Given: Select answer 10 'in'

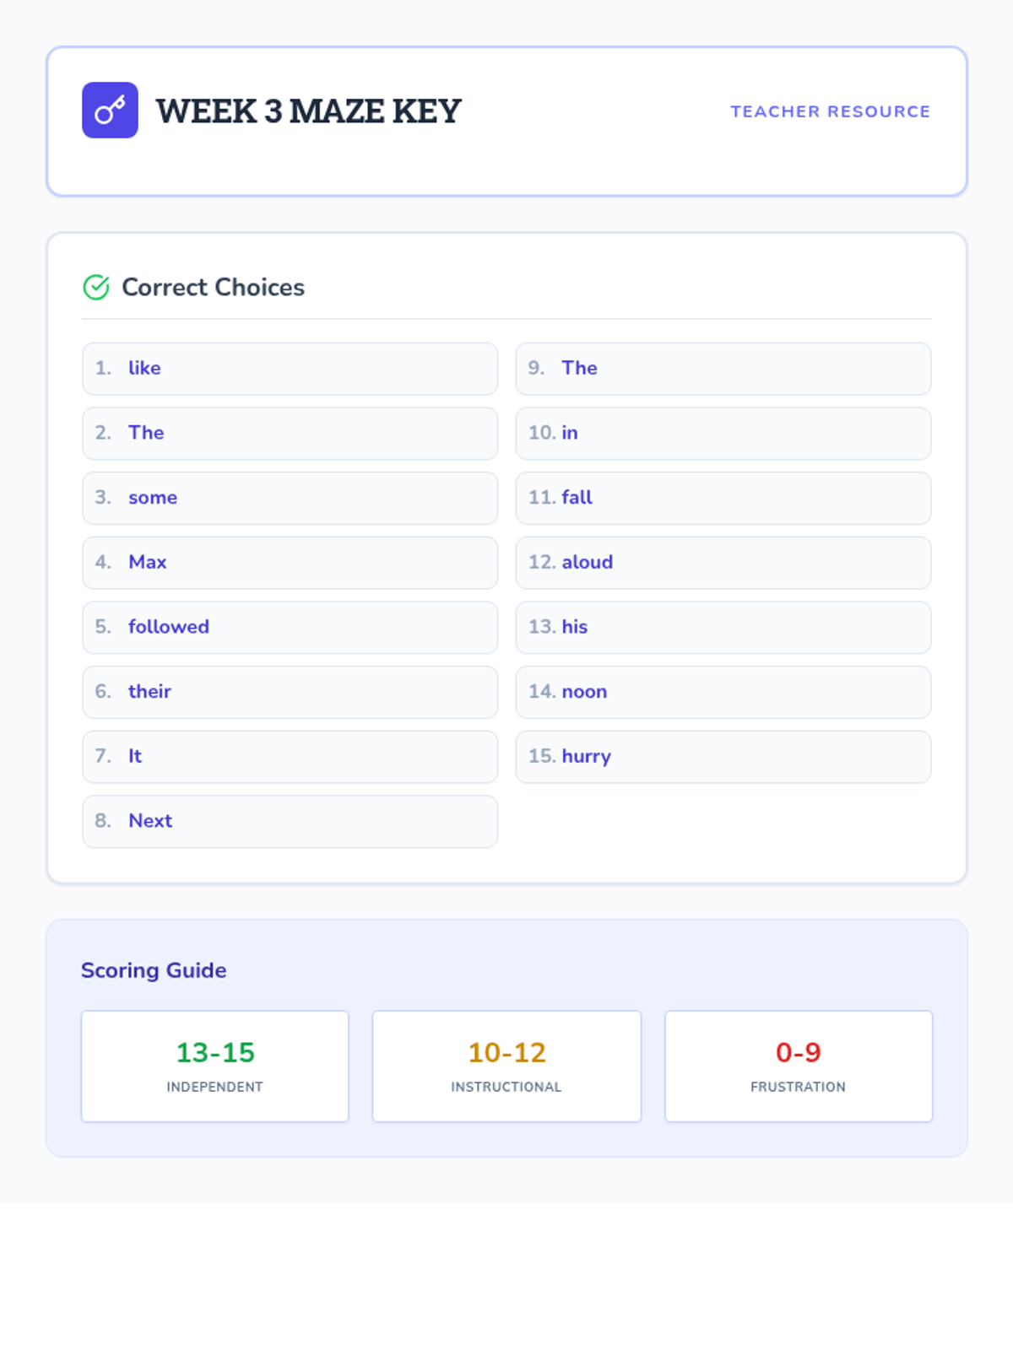Looking at the screenshot, I should click(723, 434).
